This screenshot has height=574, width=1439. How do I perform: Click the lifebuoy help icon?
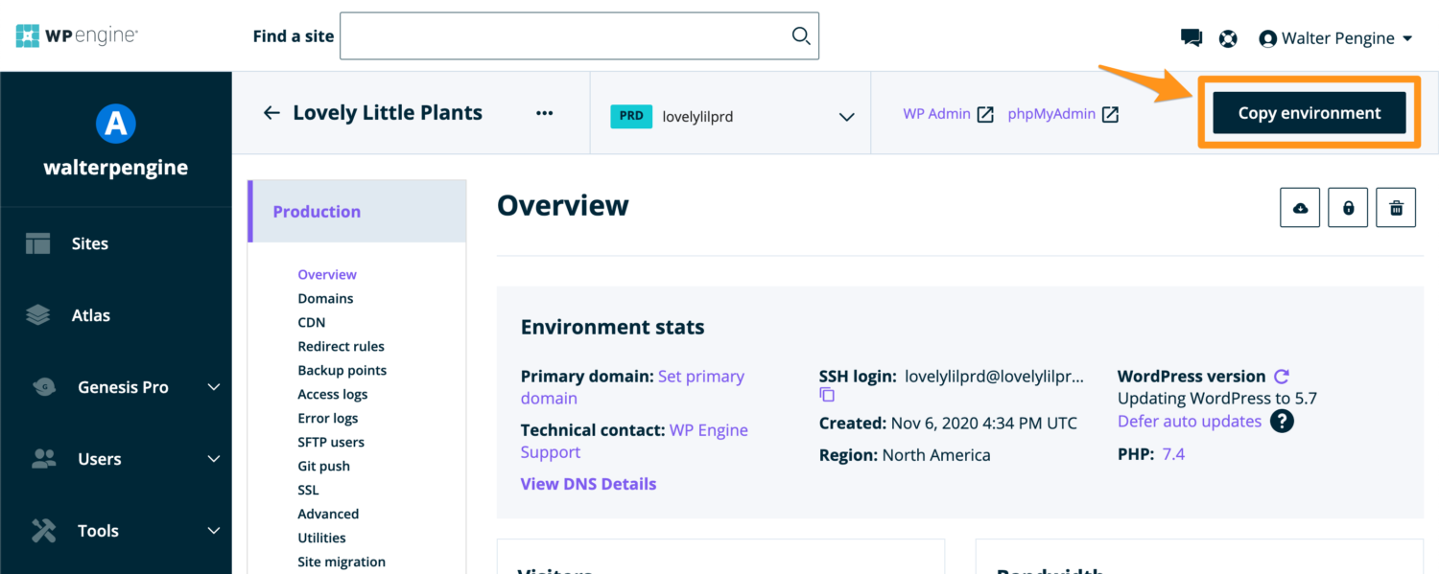(x=1228, y=37)
